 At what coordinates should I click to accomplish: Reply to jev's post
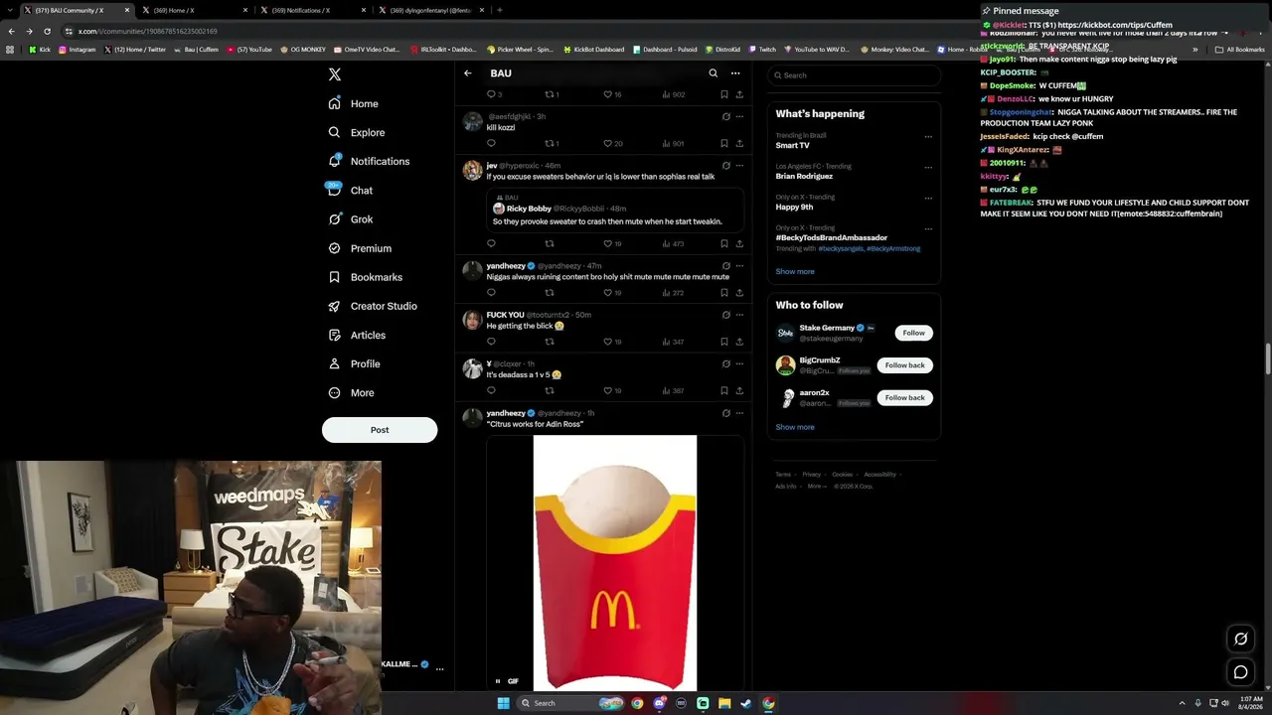[x=491, y=243]
